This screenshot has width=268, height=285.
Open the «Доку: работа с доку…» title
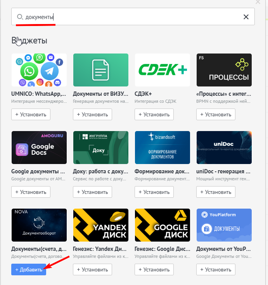pos(100,171)
